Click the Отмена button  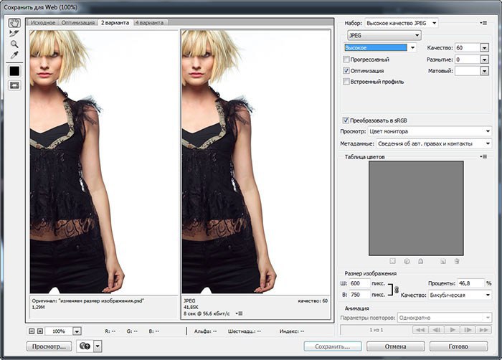pyautogui.click(x=394, y=346)
